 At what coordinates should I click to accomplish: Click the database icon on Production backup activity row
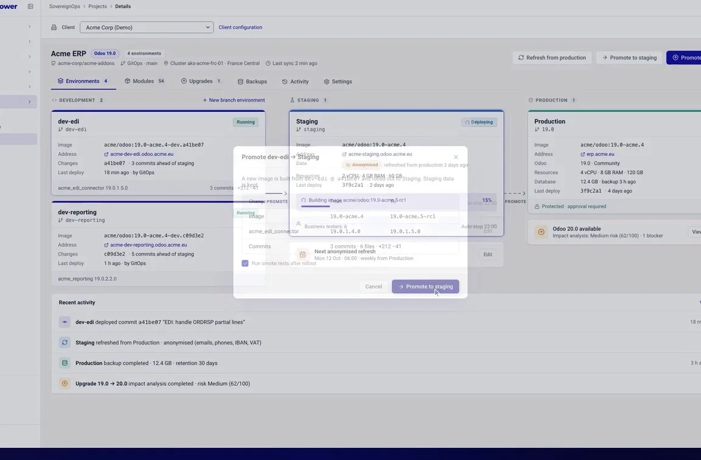pyautogui.click(x=65, y=363)
